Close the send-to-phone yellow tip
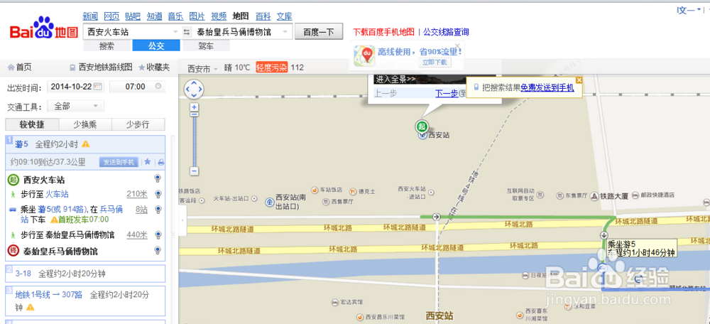The width and height of the screenshot is (710, 324). [x=579, y=80]
